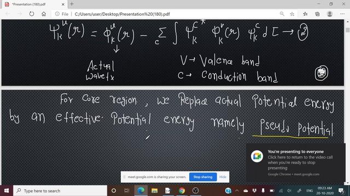Open network connection tray icon
The image size is (350, 196).
pos(281,191)
